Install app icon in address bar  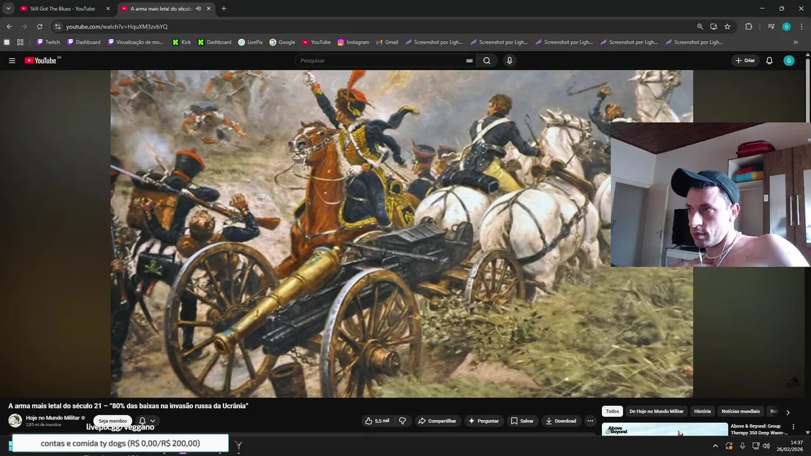(713, 27)
